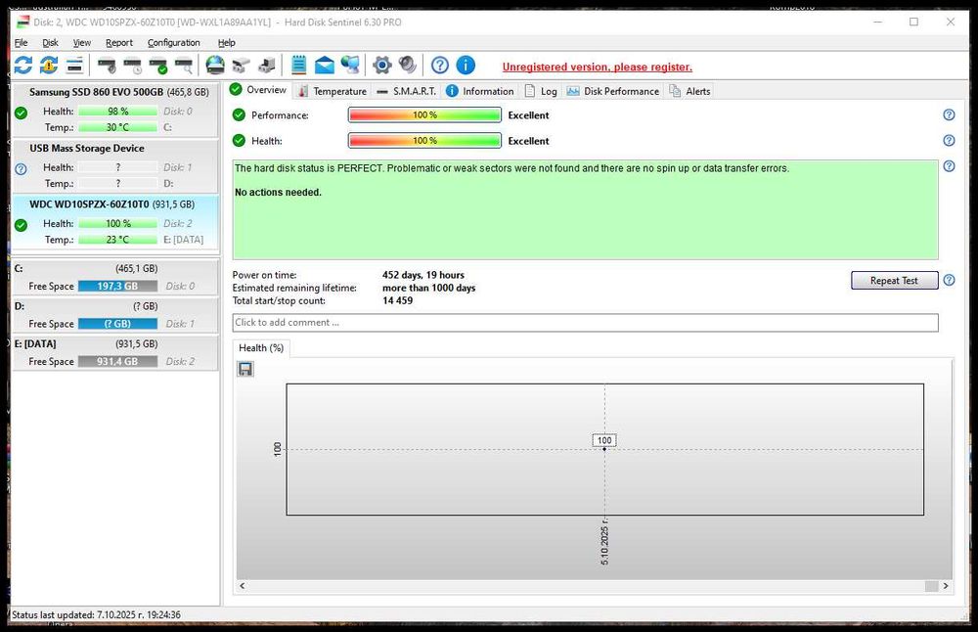
Task: Open the blue notepad report icon
Action: [298, 65]
